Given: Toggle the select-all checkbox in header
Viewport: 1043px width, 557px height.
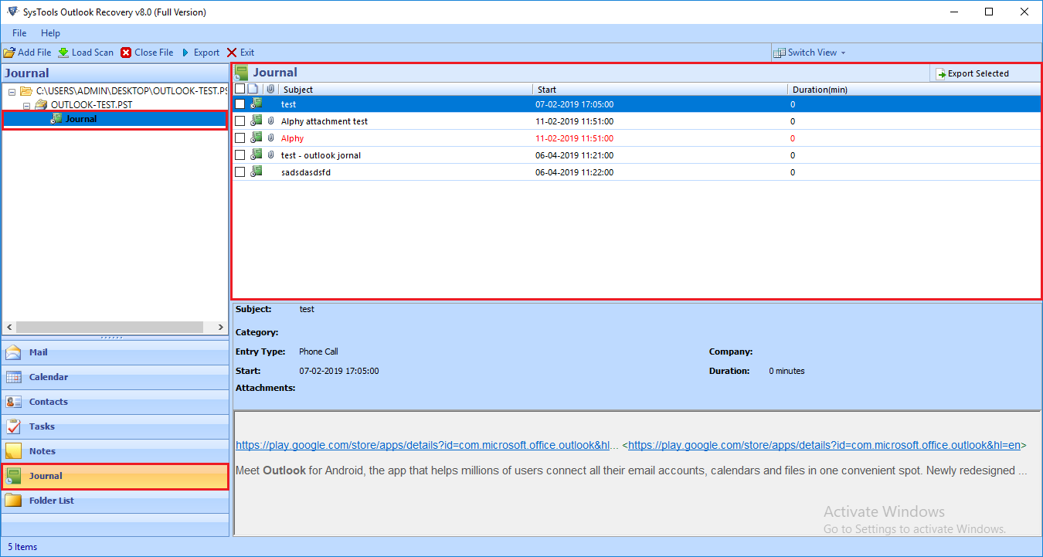Looking at the screenshot, I should [240, 89].
